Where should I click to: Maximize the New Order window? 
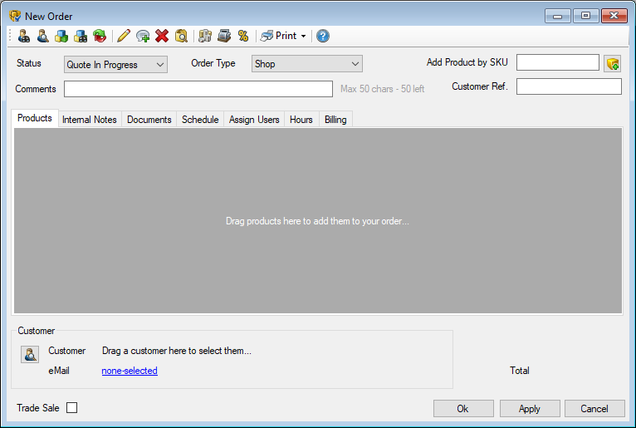point(585,16)
